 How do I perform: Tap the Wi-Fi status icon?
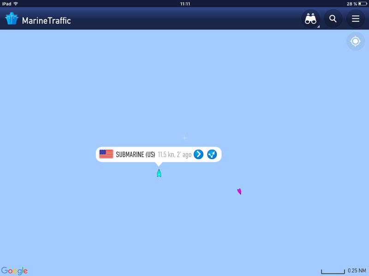tap(16, 4)
